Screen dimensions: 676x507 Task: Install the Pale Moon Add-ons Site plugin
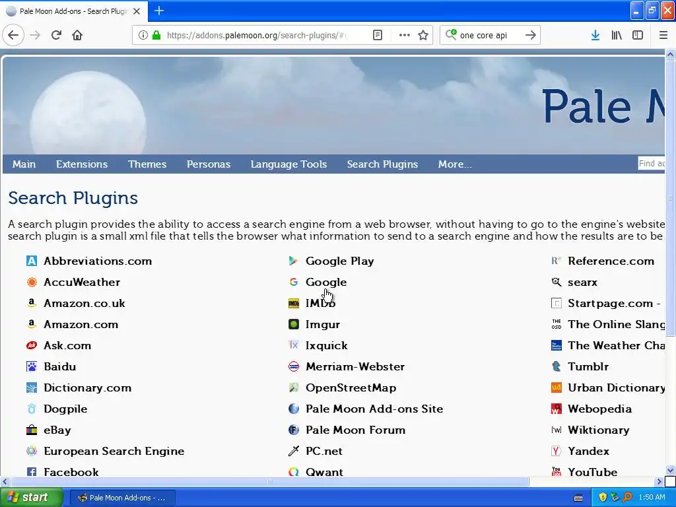[x=374, y=409]
